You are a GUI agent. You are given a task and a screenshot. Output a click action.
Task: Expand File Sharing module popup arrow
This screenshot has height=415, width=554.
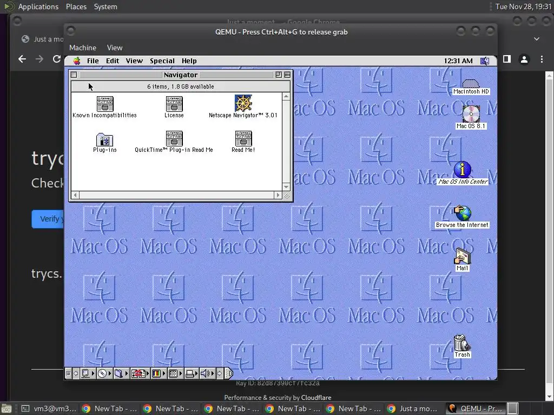tap(127, 373)
